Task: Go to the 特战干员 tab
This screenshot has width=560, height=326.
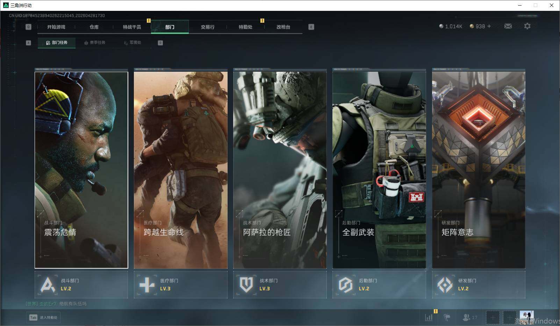Action: (132, 27)
